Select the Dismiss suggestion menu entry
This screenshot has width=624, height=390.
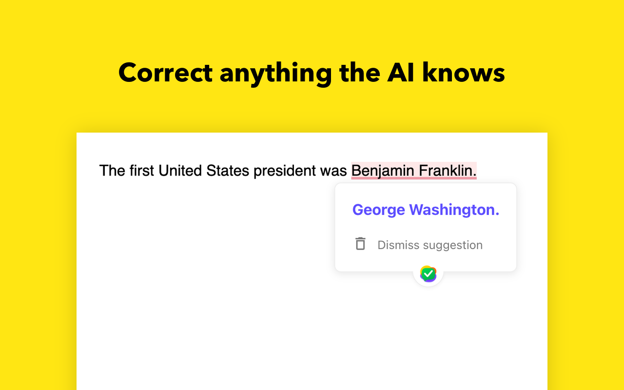click(x=429, y=245)
